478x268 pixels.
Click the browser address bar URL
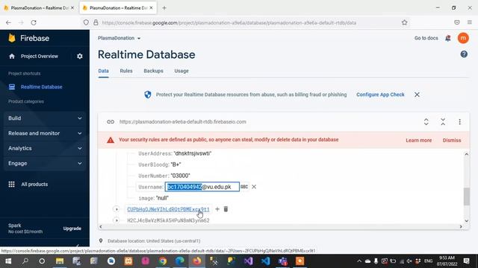[229, 23]
